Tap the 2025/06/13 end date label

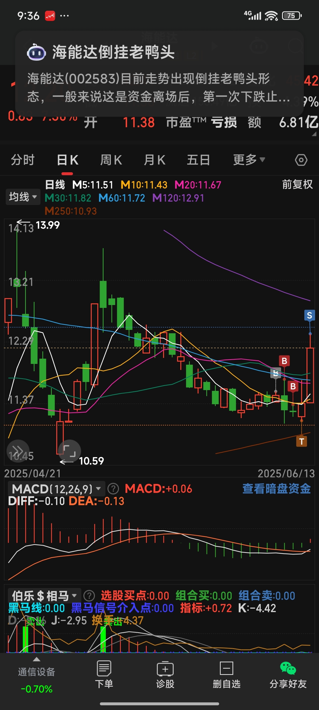tap(286, 473)
